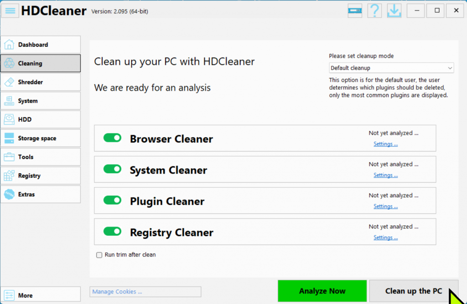Expand the cleanup mode selector arrow
This screenshot has width=467, height=304.
click(x=449, y=67)
